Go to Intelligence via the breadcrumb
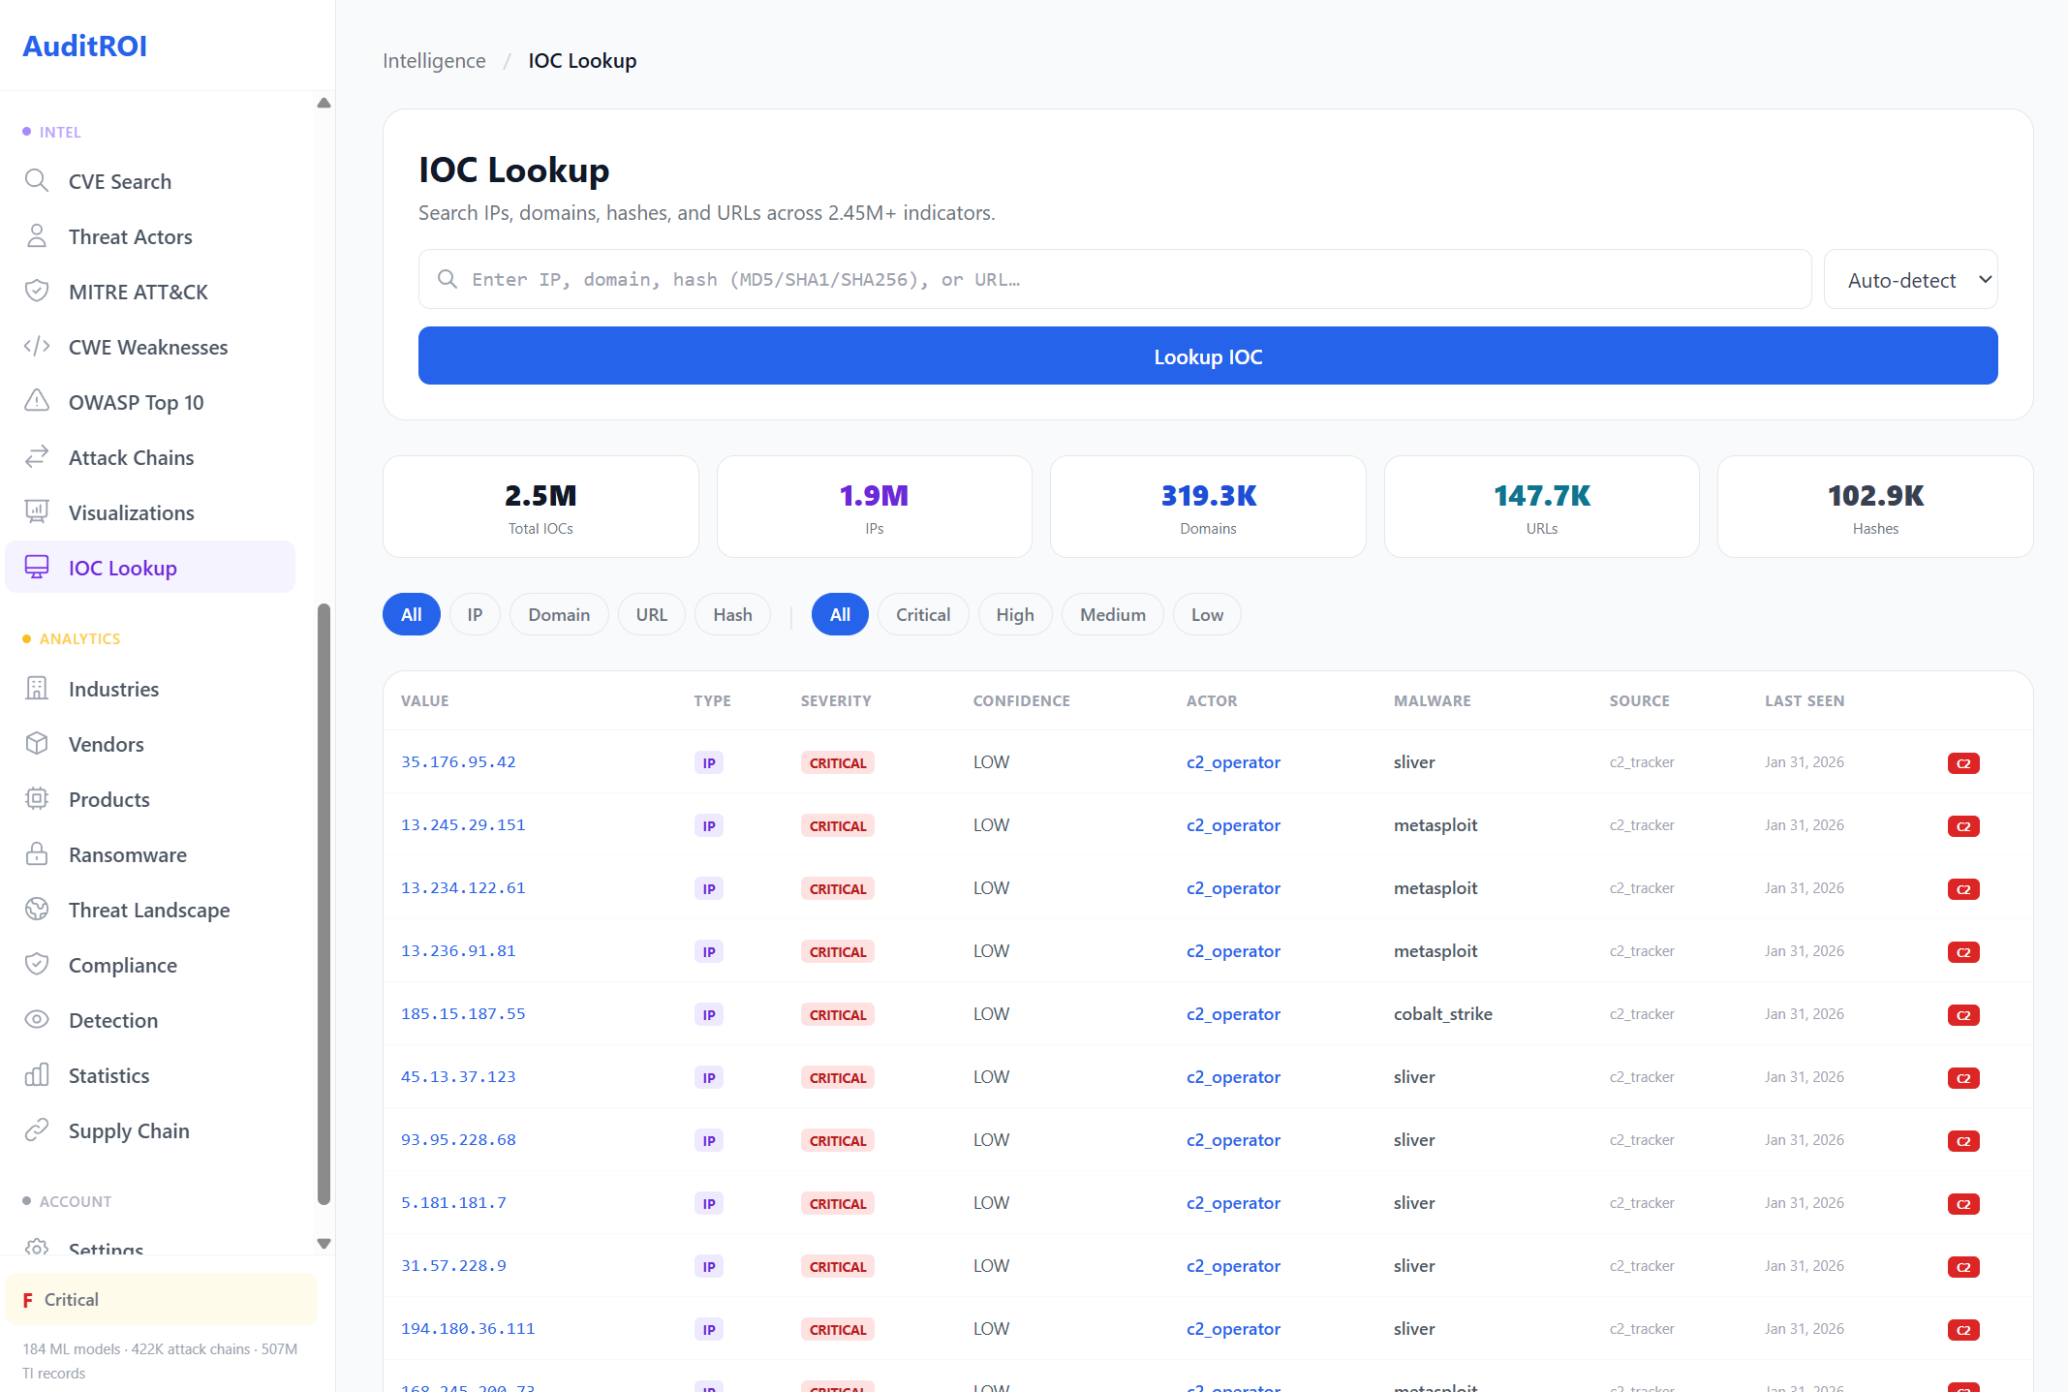The image size is (2068, 1392). pyautogui.click(x=433, y=60)
